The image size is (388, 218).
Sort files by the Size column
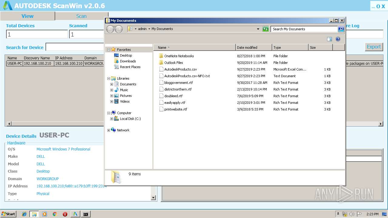(320, 48)
